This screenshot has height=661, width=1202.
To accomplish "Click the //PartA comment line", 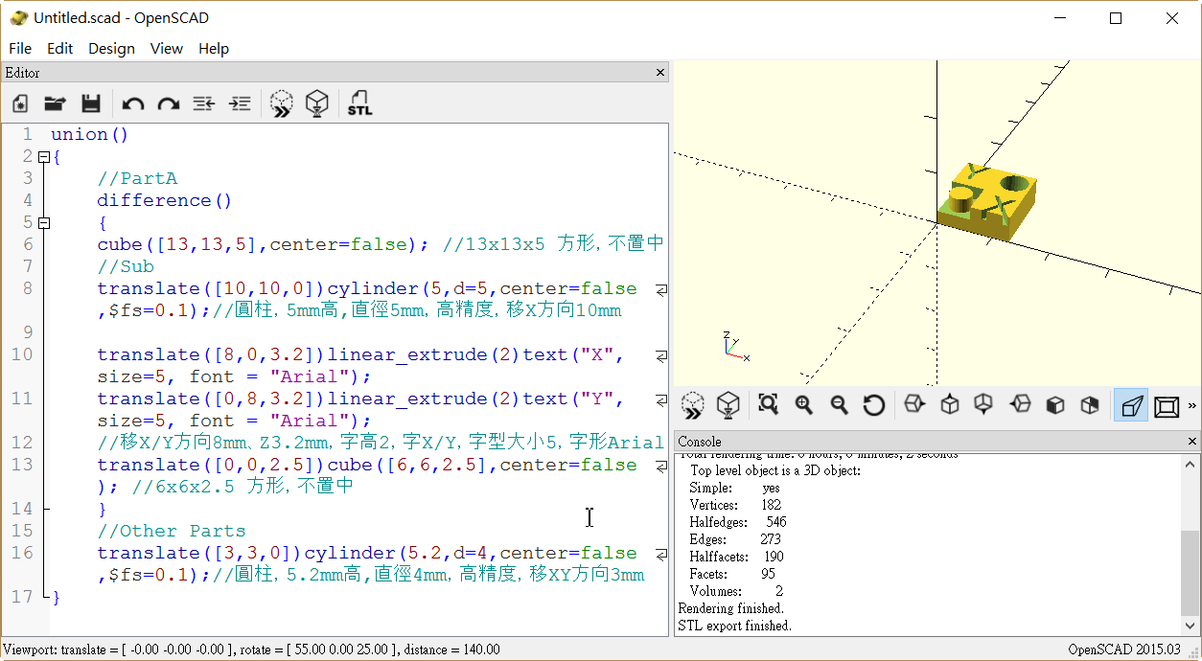I will (x=137, y=179).
